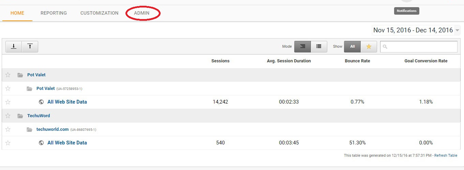Star the techuworld.com property row
Viewport: 464px width, 170px height.
coord(8,129)
